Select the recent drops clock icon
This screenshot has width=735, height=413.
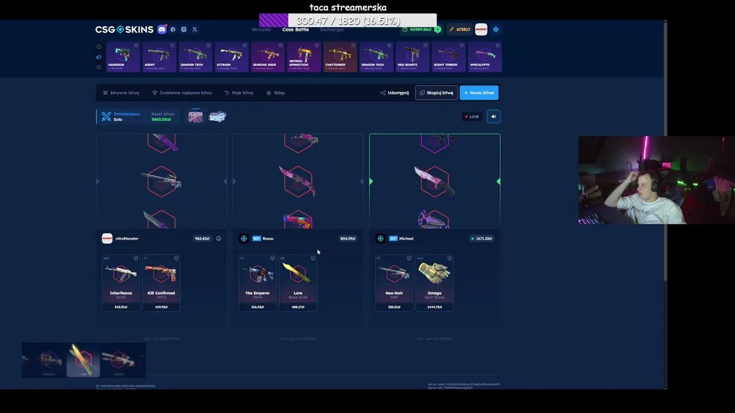click(99, 46)
